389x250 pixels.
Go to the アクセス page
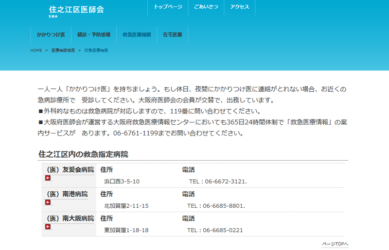point(240,7)
